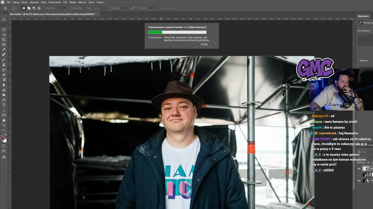
Task: Select the Eraser tool
Action: (4, 75)
